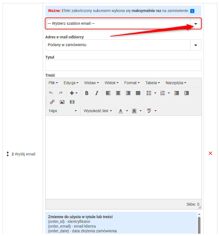Insert an image
Viewport: 219px width, 236px height.
(x=62, y=102)
